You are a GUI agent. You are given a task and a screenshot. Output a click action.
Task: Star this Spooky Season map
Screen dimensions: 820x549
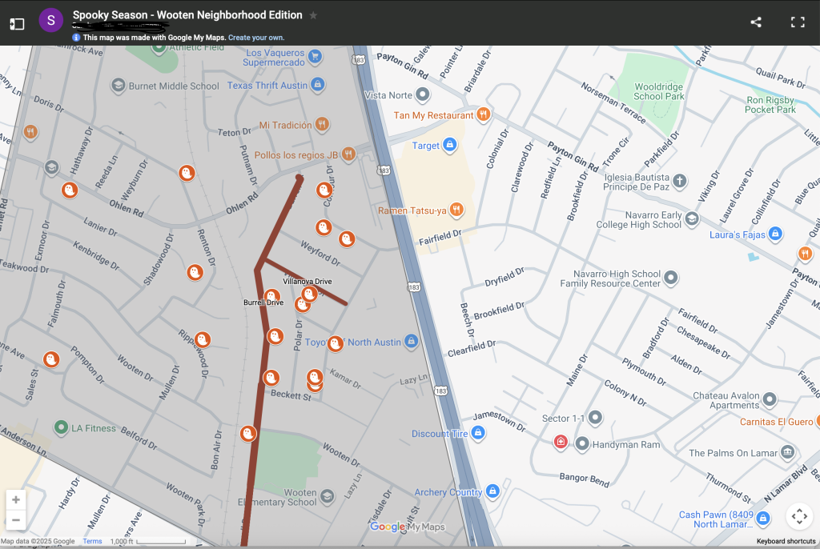(313, 15)
